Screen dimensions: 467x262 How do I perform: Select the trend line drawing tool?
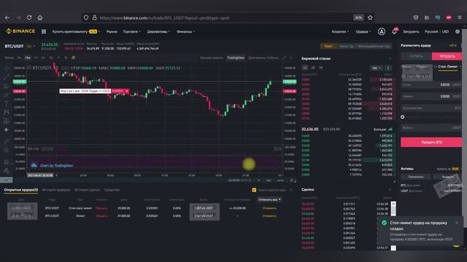tap(7, 78)
